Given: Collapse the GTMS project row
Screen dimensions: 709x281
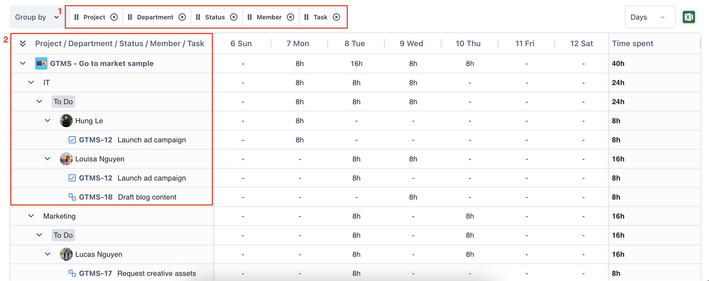Looking at the screenshot, I should tap(23, 63).
